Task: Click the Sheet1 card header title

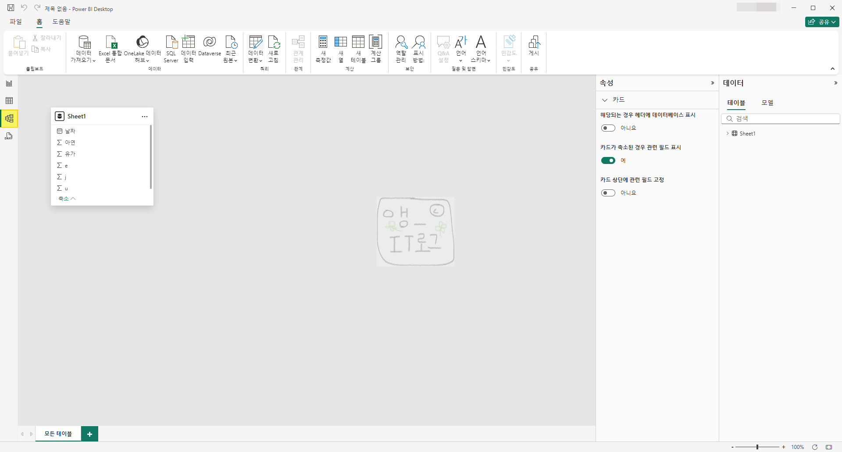Action: 77,116
